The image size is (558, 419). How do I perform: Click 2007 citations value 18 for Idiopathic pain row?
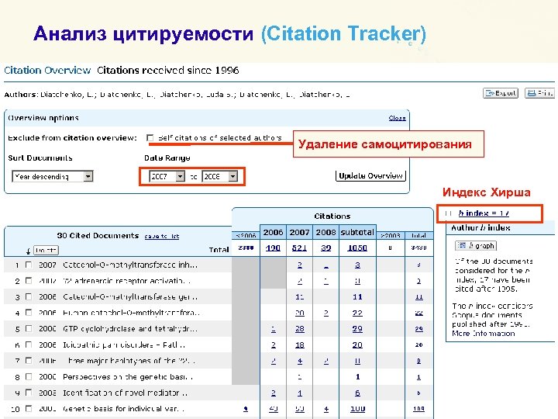pyautogui.click(x=300, y=345)
